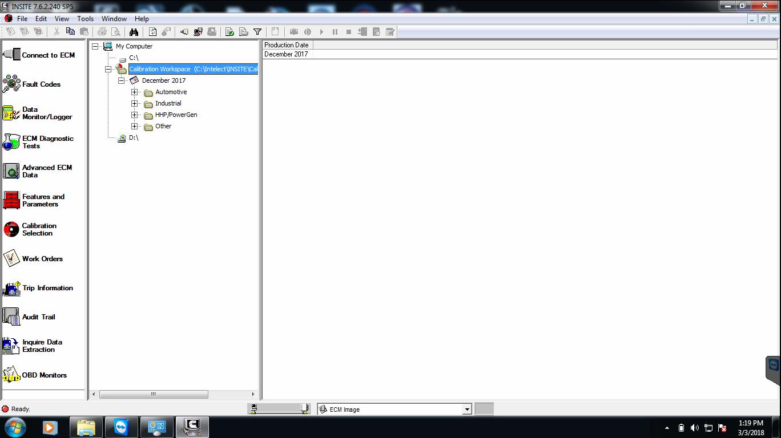Open the Window menu
781x438 pixels.
114,19
